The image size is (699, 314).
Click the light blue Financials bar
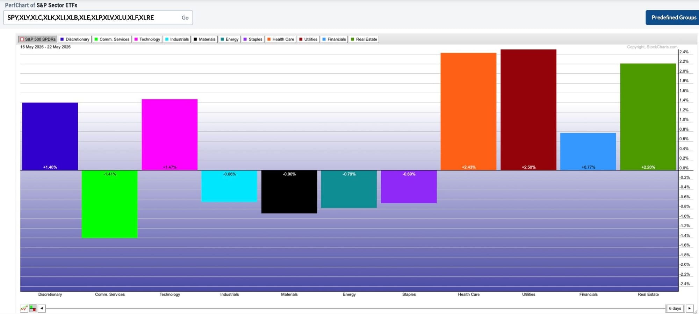coord(588,152)
